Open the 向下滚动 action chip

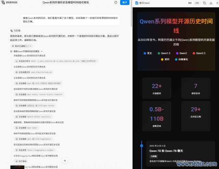coord(21,161)
